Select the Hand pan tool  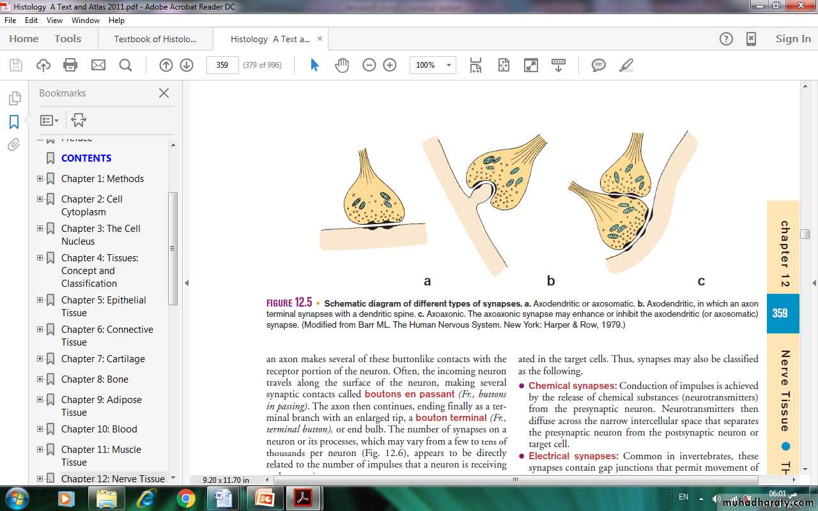(342, 65)
